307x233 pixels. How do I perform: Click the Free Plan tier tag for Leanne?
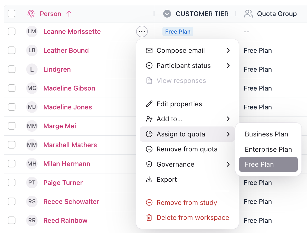(x=178, y=32)
